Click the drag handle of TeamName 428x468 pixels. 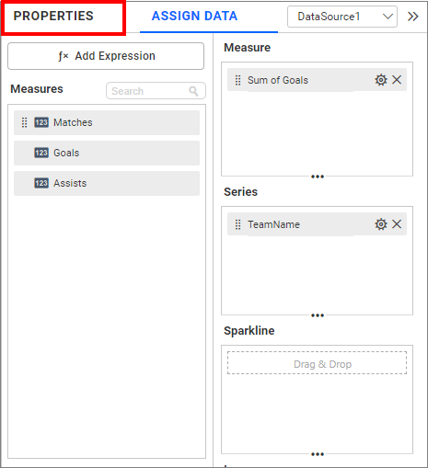pyautogui.click(x=237, y=224)
